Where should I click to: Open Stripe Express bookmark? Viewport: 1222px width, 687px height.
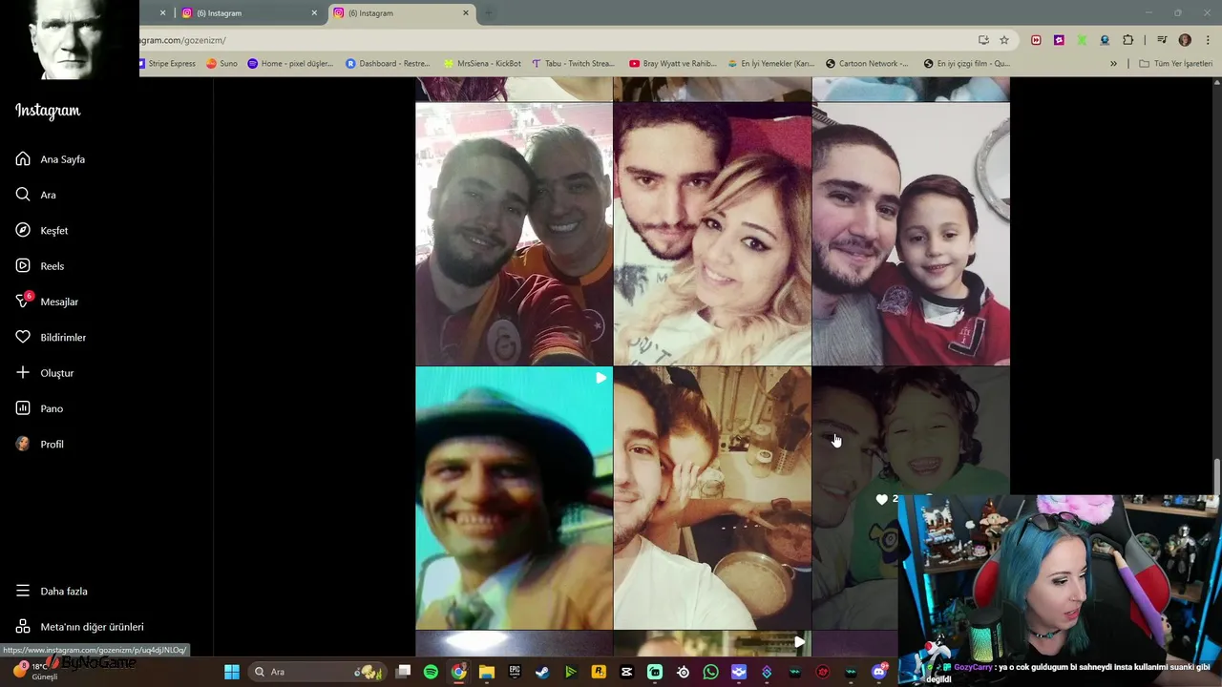[x=168, y=64]
